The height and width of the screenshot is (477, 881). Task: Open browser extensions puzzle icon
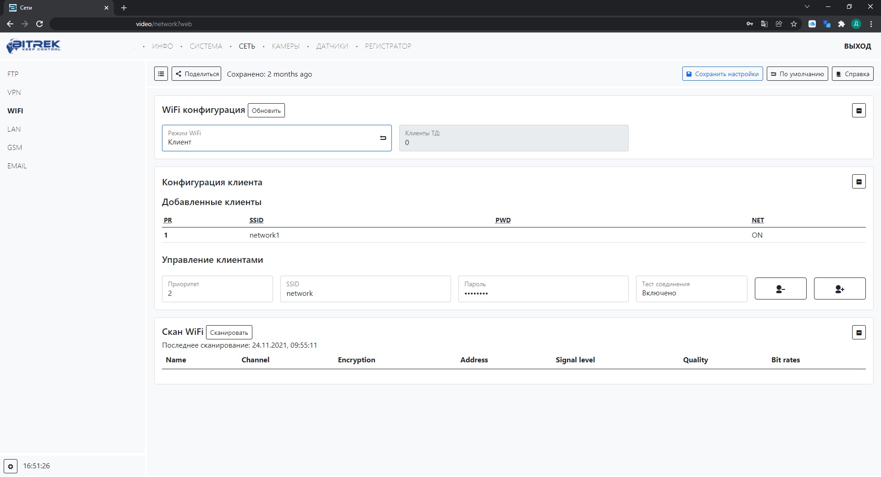[x=841, y=24]
